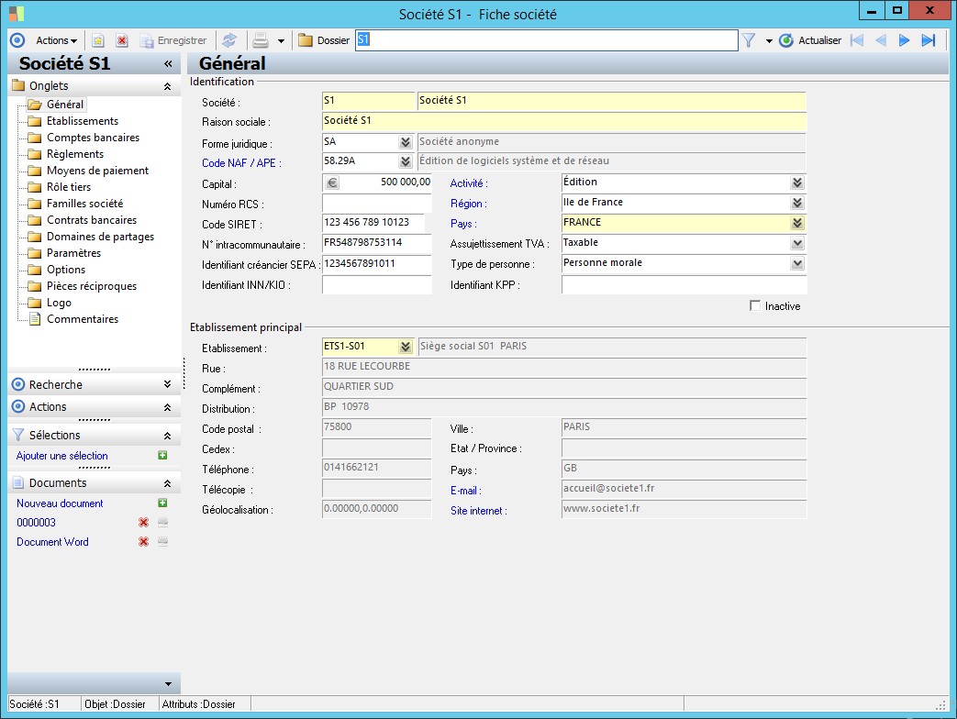
Task: Jump to the last record arrow
Action: click(x=928, y=40)
